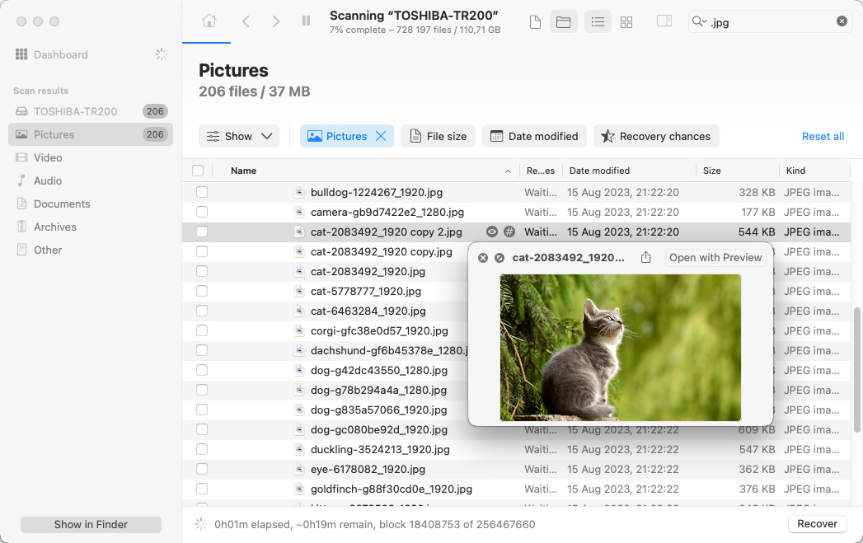863x543 pixels.
Task: Click the vertical scrollbar of file list
Action: point(856,370)
